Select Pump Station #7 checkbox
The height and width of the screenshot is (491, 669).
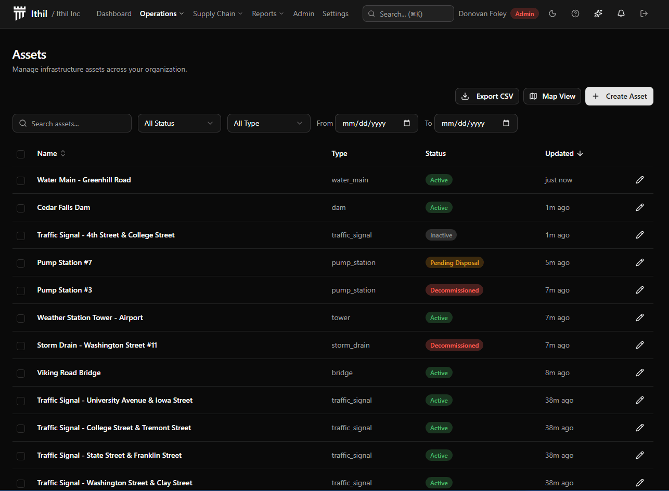[x=21, y=263]
